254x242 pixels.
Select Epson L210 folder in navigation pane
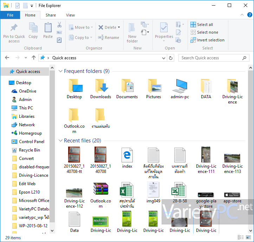click(26, 192)
